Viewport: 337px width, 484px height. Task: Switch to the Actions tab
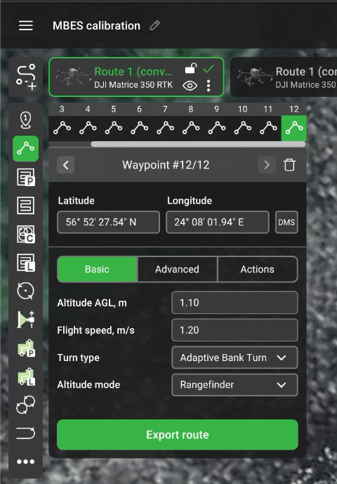pos(258,269)
